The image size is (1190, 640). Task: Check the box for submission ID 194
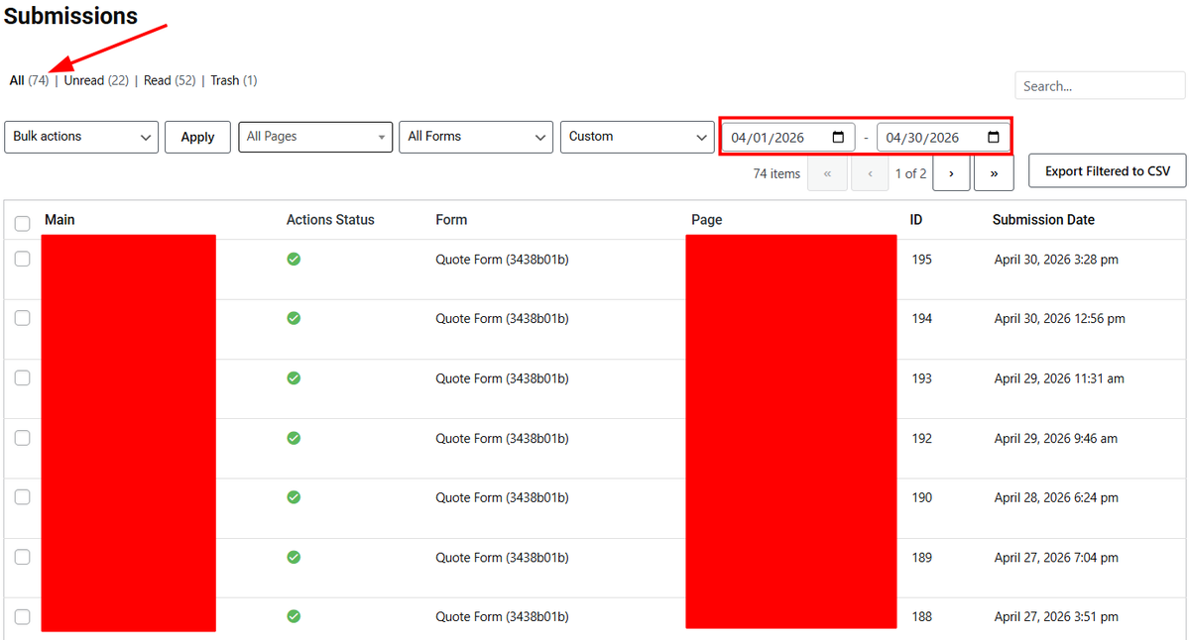pyautogui.click(x=22, y=318)
